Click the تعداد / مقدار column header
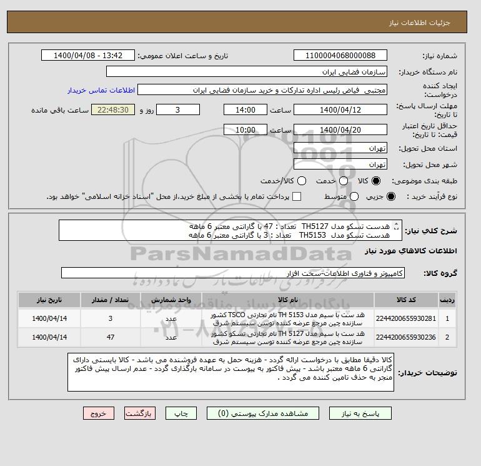481x466 pixels. 111,300
